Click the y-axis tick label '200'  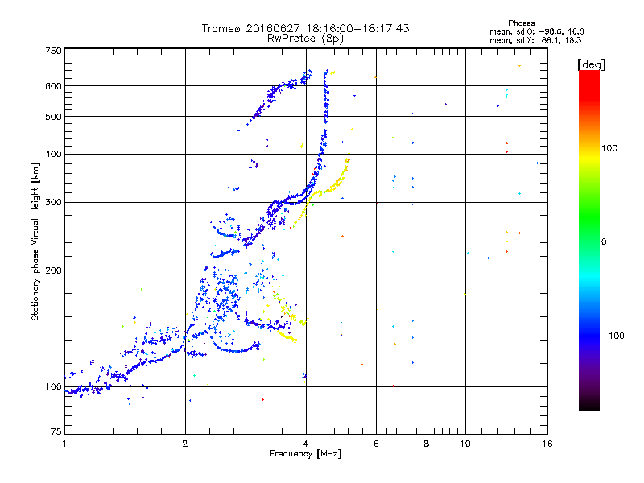tap(53, 270)
